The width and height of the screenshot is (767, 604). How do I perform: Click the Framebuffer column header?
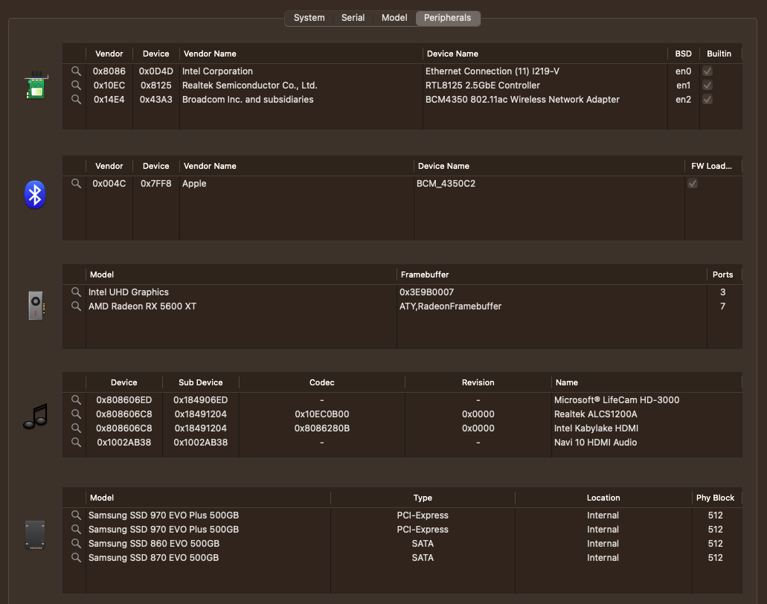point(425,275)
